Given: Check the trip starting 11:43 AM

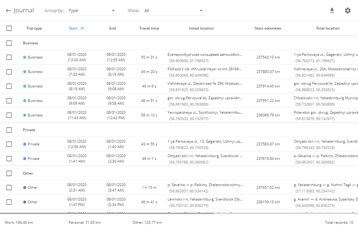Looking at the screenshot, I should (9, 115).
